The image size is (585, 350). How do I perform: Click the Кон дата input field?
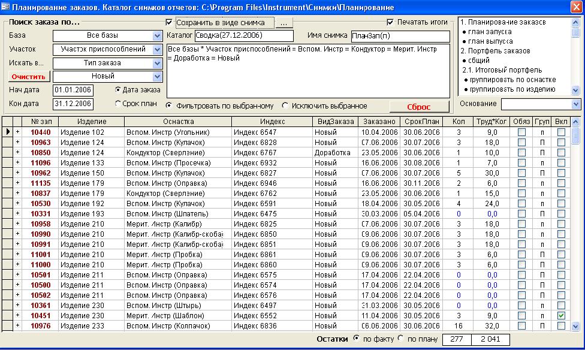(73, 104)
